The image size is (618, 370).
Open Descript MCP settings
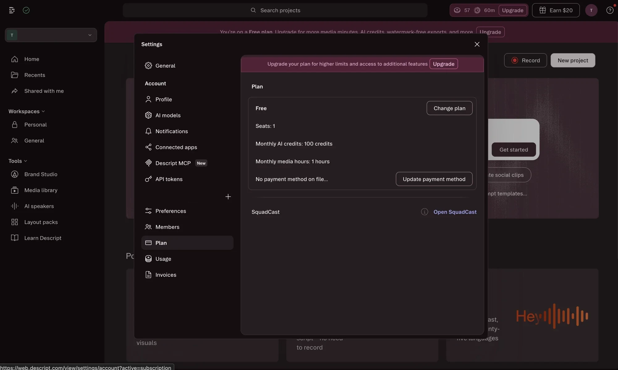pos(187,163)
